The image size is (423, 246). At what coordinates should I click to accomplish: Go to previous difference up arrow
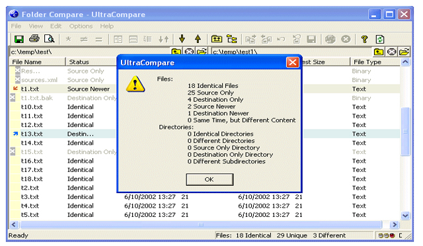[x=198, y=39]
